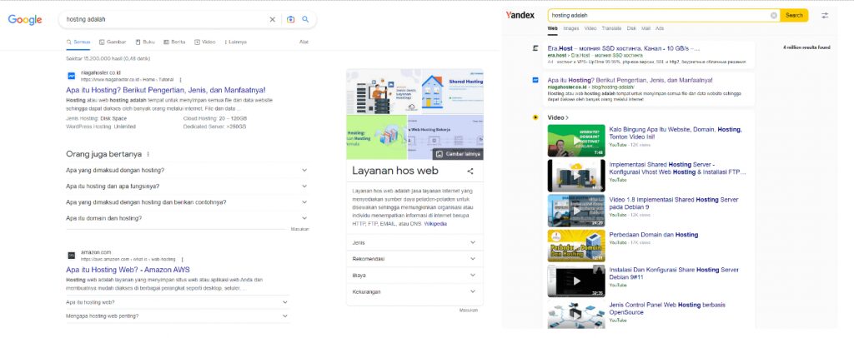Expand the Jenis section in knowledge panel
The image size is (854, 338).
pyautogui.click(x=414, y=243)
